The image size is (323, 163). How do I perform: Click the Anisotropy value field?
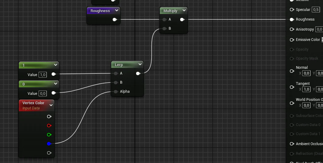319,29
